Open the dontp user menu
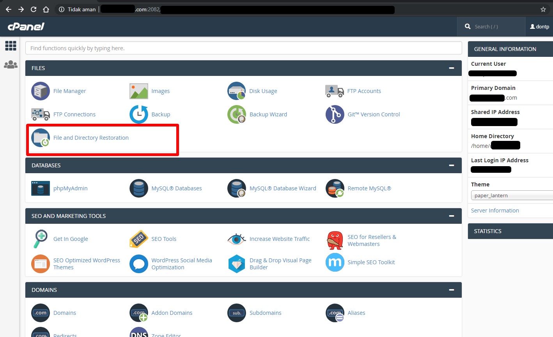The width and height of the screenshot is (553, 337). 539,26
